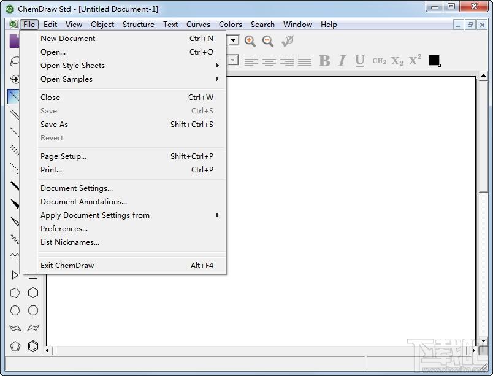The image size is (493, 376).
Task: Select the solid bond tool
Action: (14, 96)
